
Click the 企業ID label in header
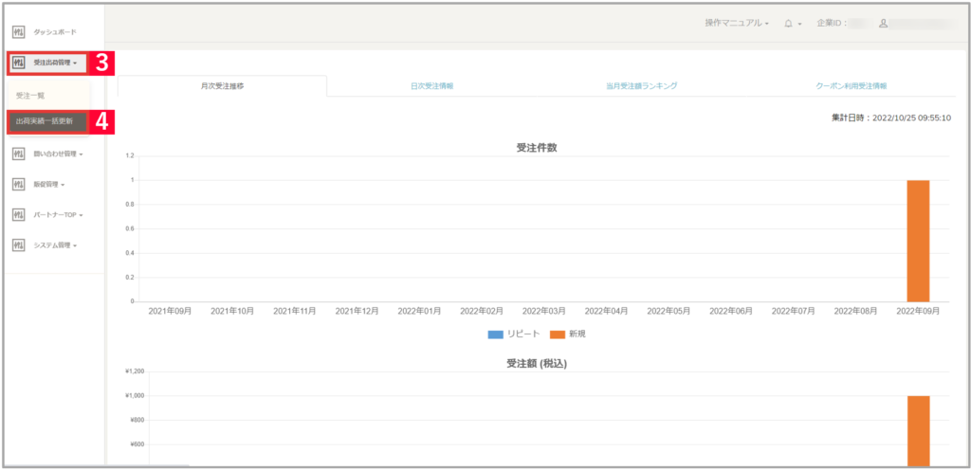[832, 23]
